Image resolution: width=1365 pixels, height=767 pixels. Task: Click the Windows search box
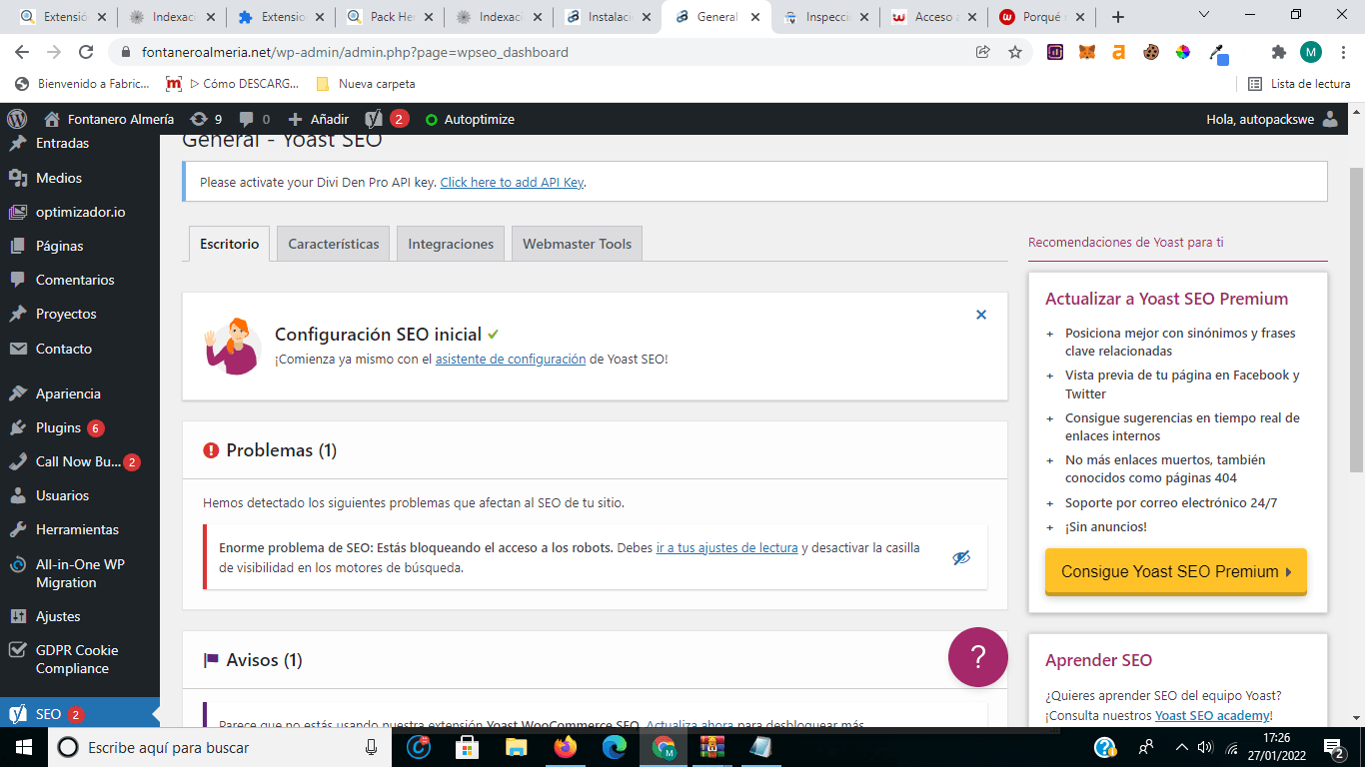pos(220,747)
